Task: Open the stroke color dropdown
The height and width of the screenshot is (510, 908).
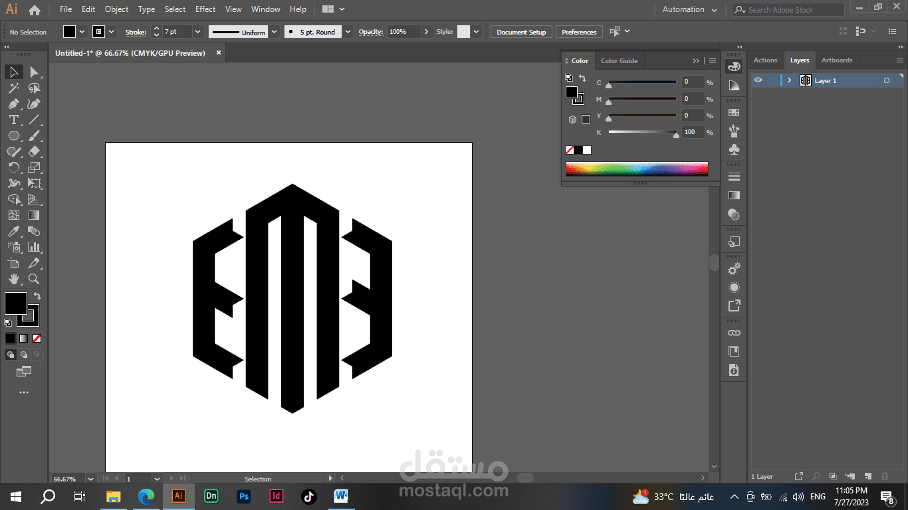Action: (x=112, y=32)
